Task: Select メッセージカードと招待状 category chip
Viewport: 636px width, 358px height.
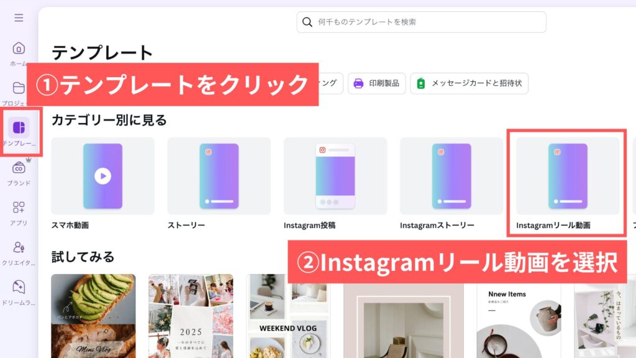Action: (470, 83)
